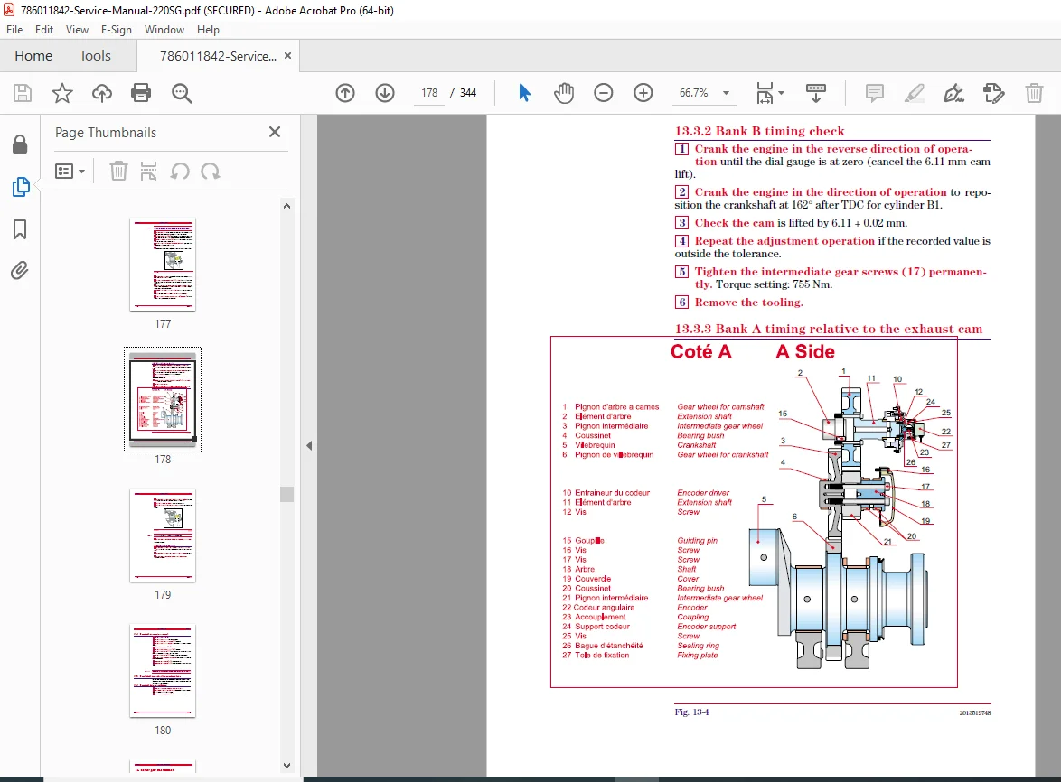Viewport: 1061px width, 782px height.
Task: Toggle the Page Thumbnails sidebar panel
Action: [20, 187]
